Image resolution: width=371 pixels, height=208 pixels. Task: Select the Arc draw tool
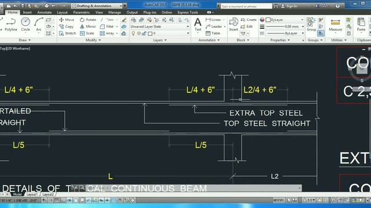click(39, 24)
